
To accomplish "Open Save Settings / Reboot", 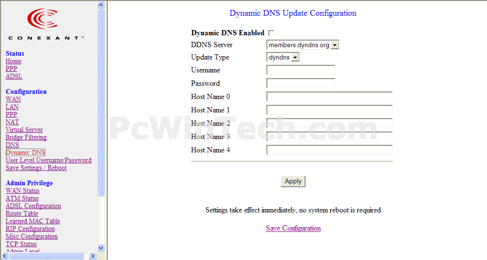I will point(36,168).
